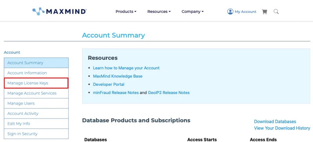Open Account Information in sidebar
This screenshot has height=142, width=313.
click(x=36, y=73)
